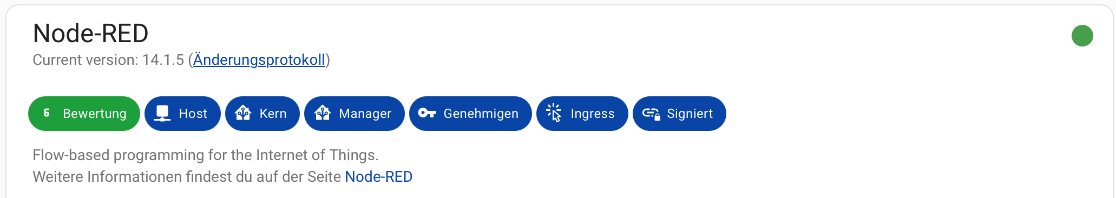Select the Genehmigen chip label
This screenshot has height=198, width=1116.
click(481, 114)
